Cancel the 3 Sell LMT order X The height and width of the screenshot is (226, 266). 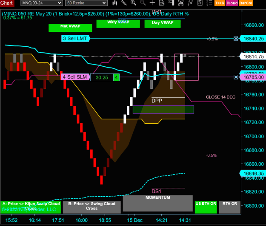(236, 39)
